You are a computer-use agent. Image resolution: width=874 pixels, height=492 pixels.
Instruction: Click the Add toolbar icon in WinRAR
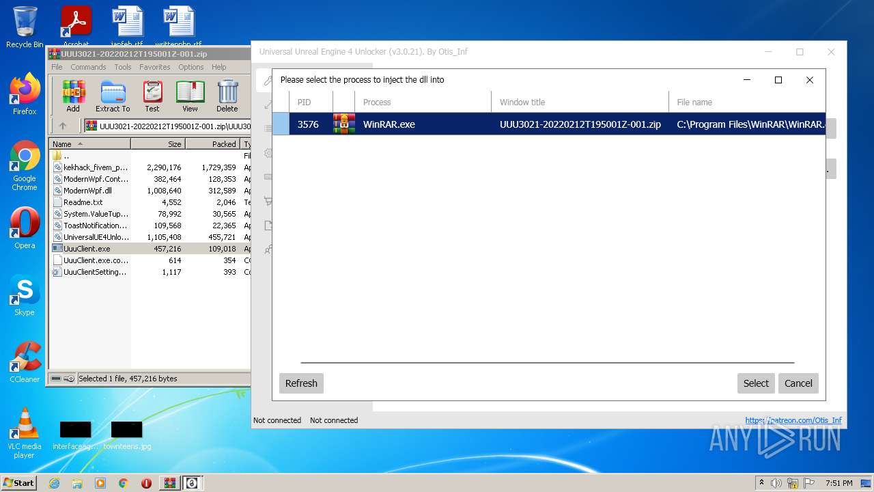(x=73, y=96)
